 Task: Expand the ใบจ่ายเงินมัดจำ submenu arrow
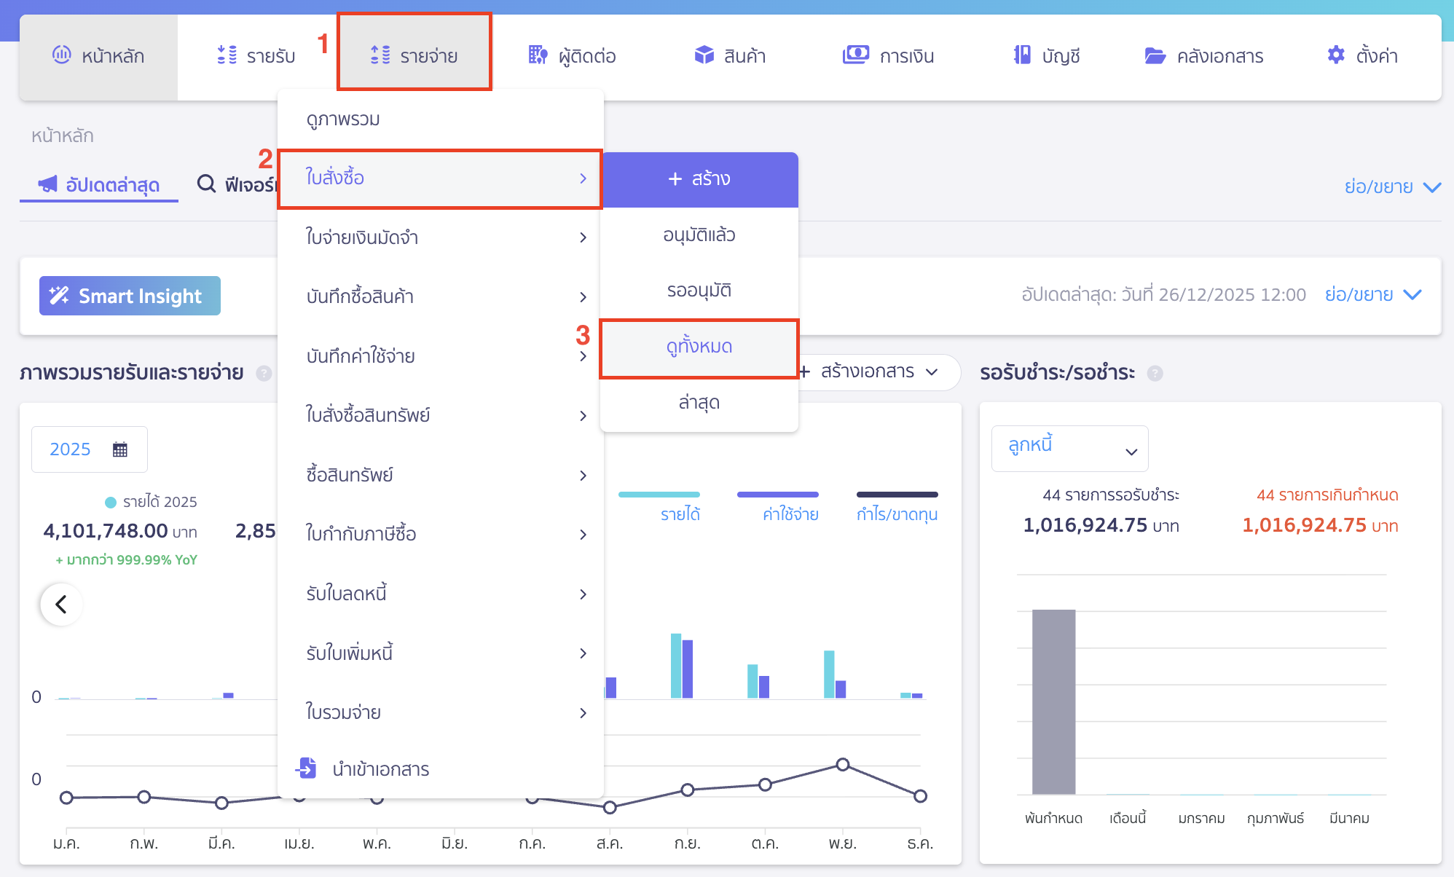tap(583, 237)
